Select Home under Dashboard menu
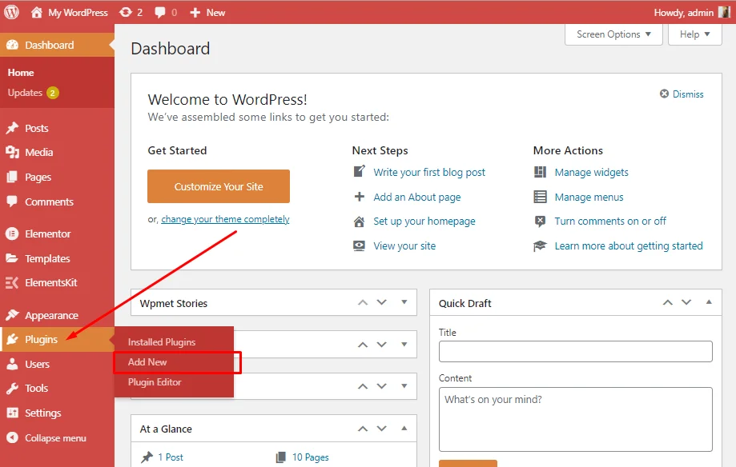 click(21, 73)
